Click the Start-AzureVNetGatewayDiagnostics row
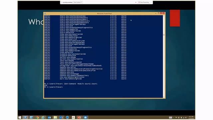The height and width of the screenshot is (120, 213). coord(85,27)
